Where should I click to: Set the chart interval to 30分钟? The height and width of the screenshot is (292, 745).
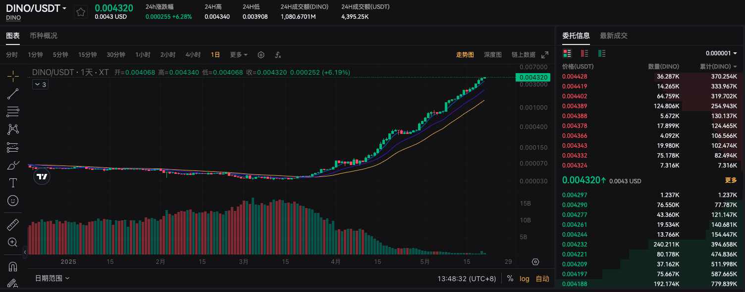(x=116, y=55)
